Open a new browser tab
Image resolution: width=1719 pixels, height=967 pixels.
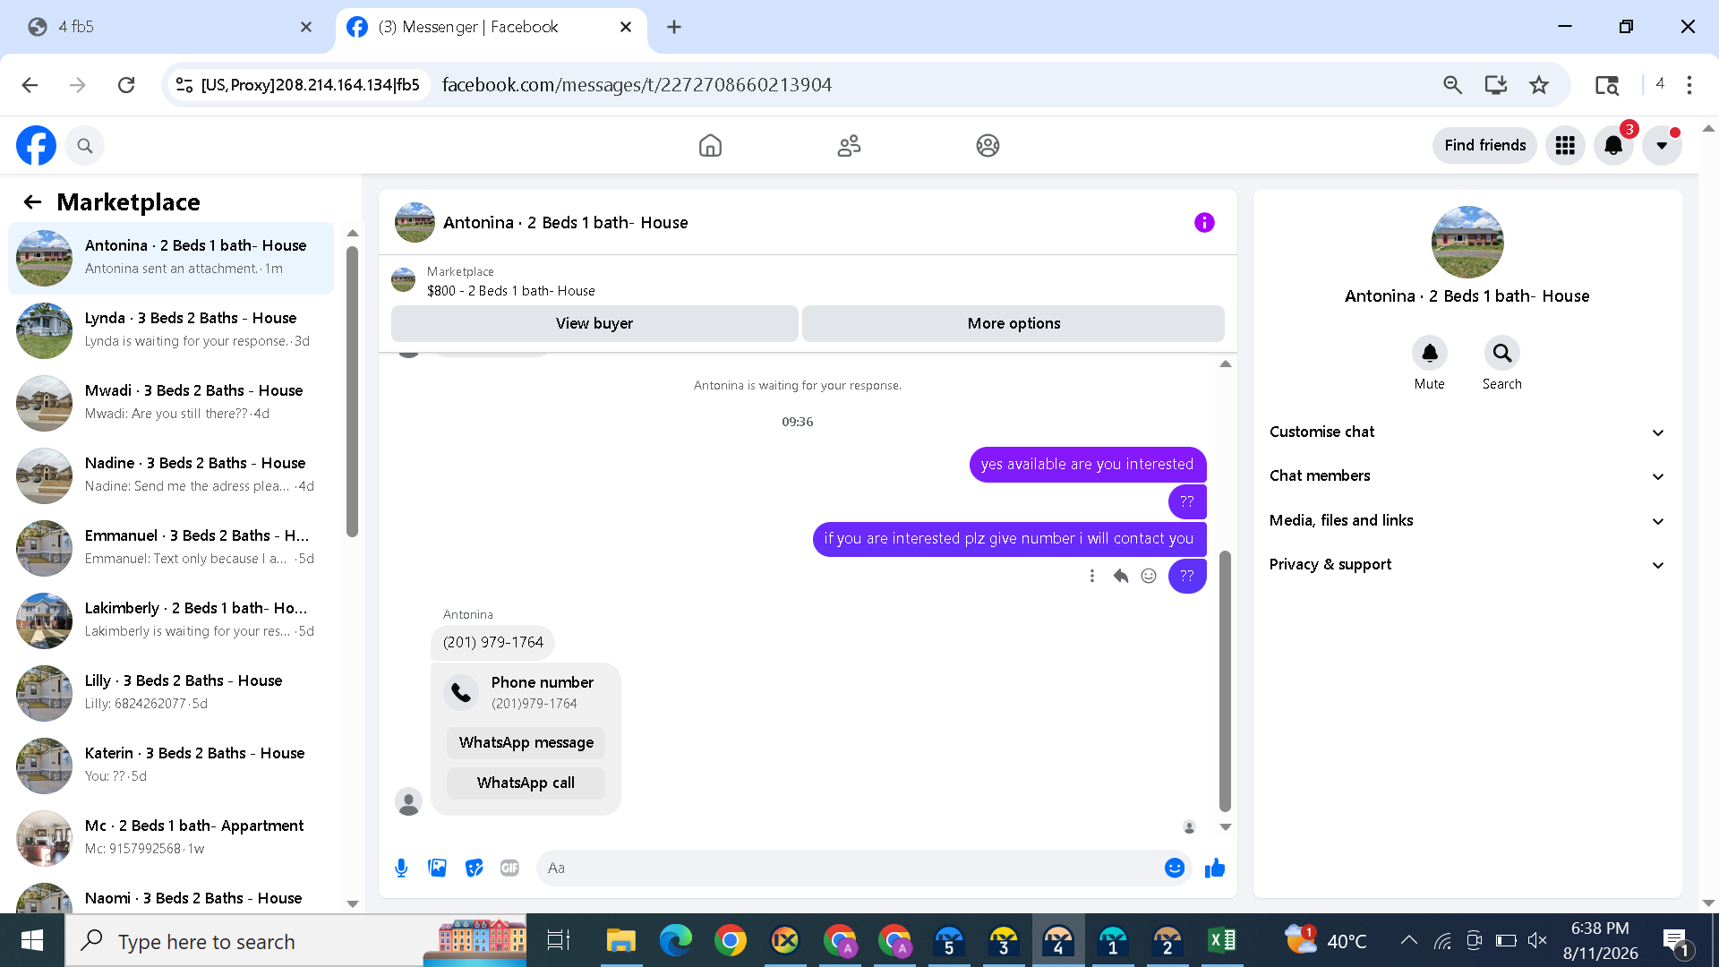[674, 27]
